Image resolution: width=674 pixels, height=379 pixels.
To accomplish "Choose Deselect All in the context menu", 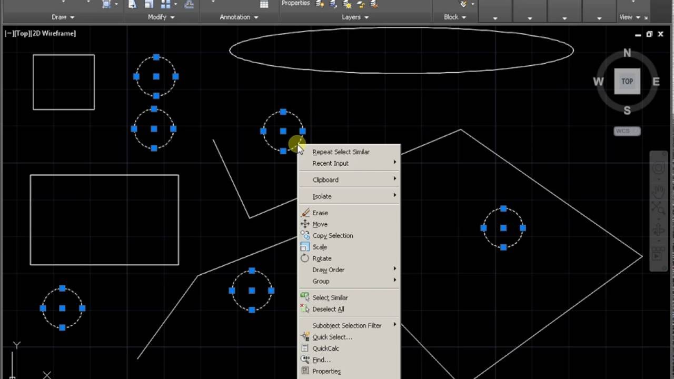I will click(350, 309).
